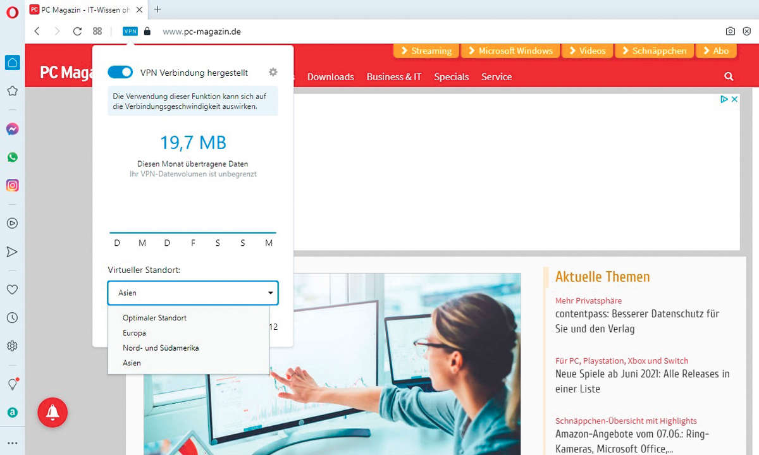Click the Aktuelle Themen heading
Image resolution: width=759 pixels, height=455 pixels.
(602, 277)
